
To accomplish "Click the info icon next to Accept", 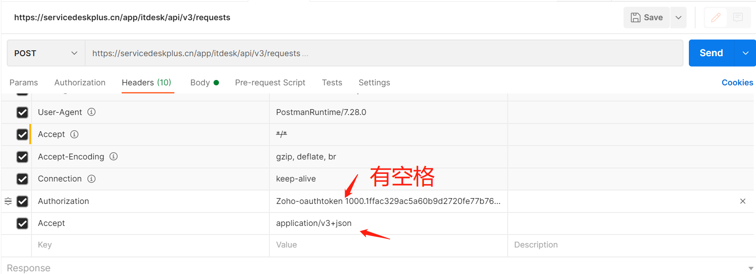I will pos(74,134).
